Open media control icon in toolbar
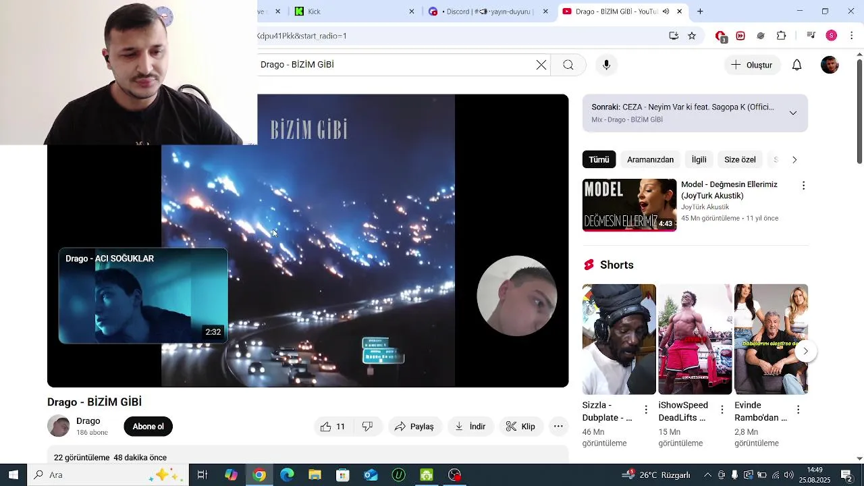This screenshot has height=486, width=864. [811, 36]
